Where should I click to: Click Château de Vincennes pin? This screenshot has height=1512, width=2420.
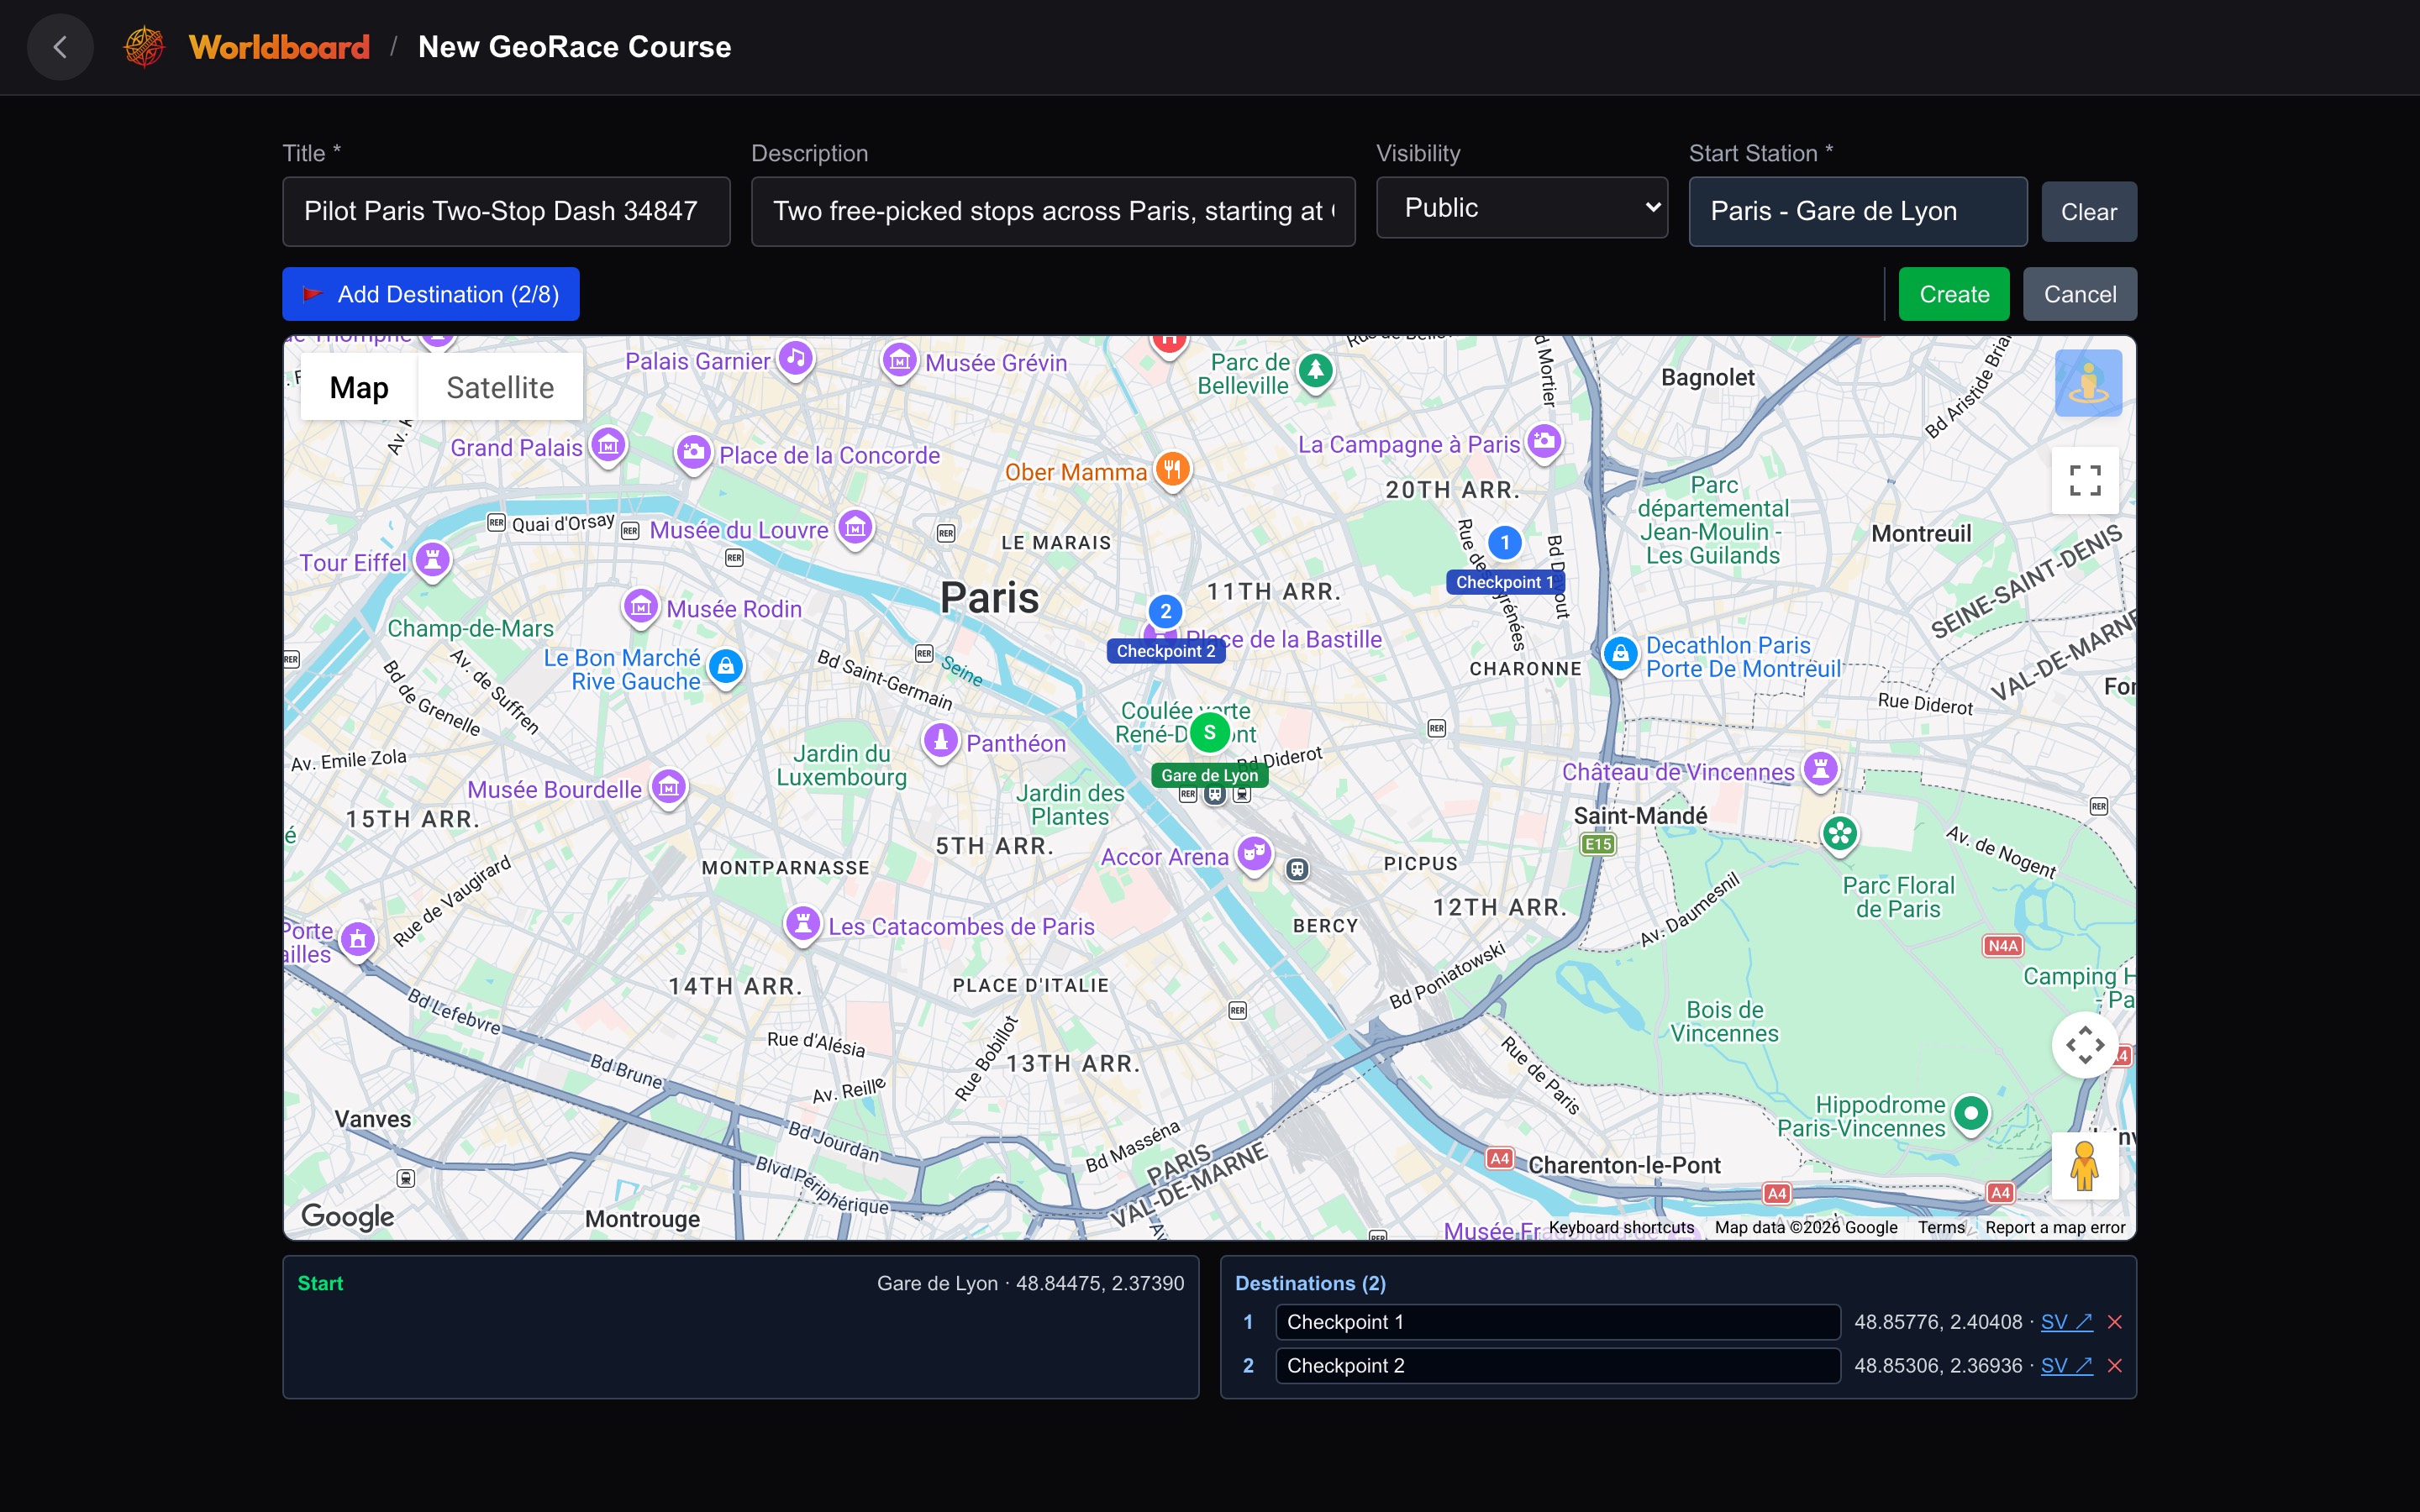[x=1820, y=770]
